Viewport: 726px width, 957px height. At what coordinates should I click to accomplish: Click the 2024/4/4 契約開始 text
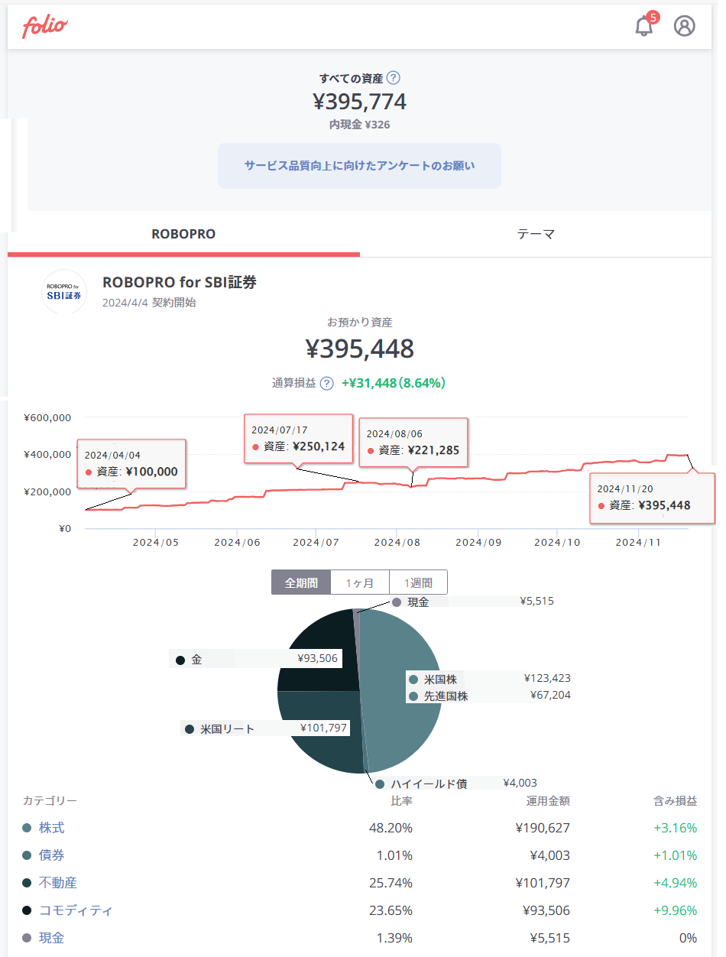149,302
